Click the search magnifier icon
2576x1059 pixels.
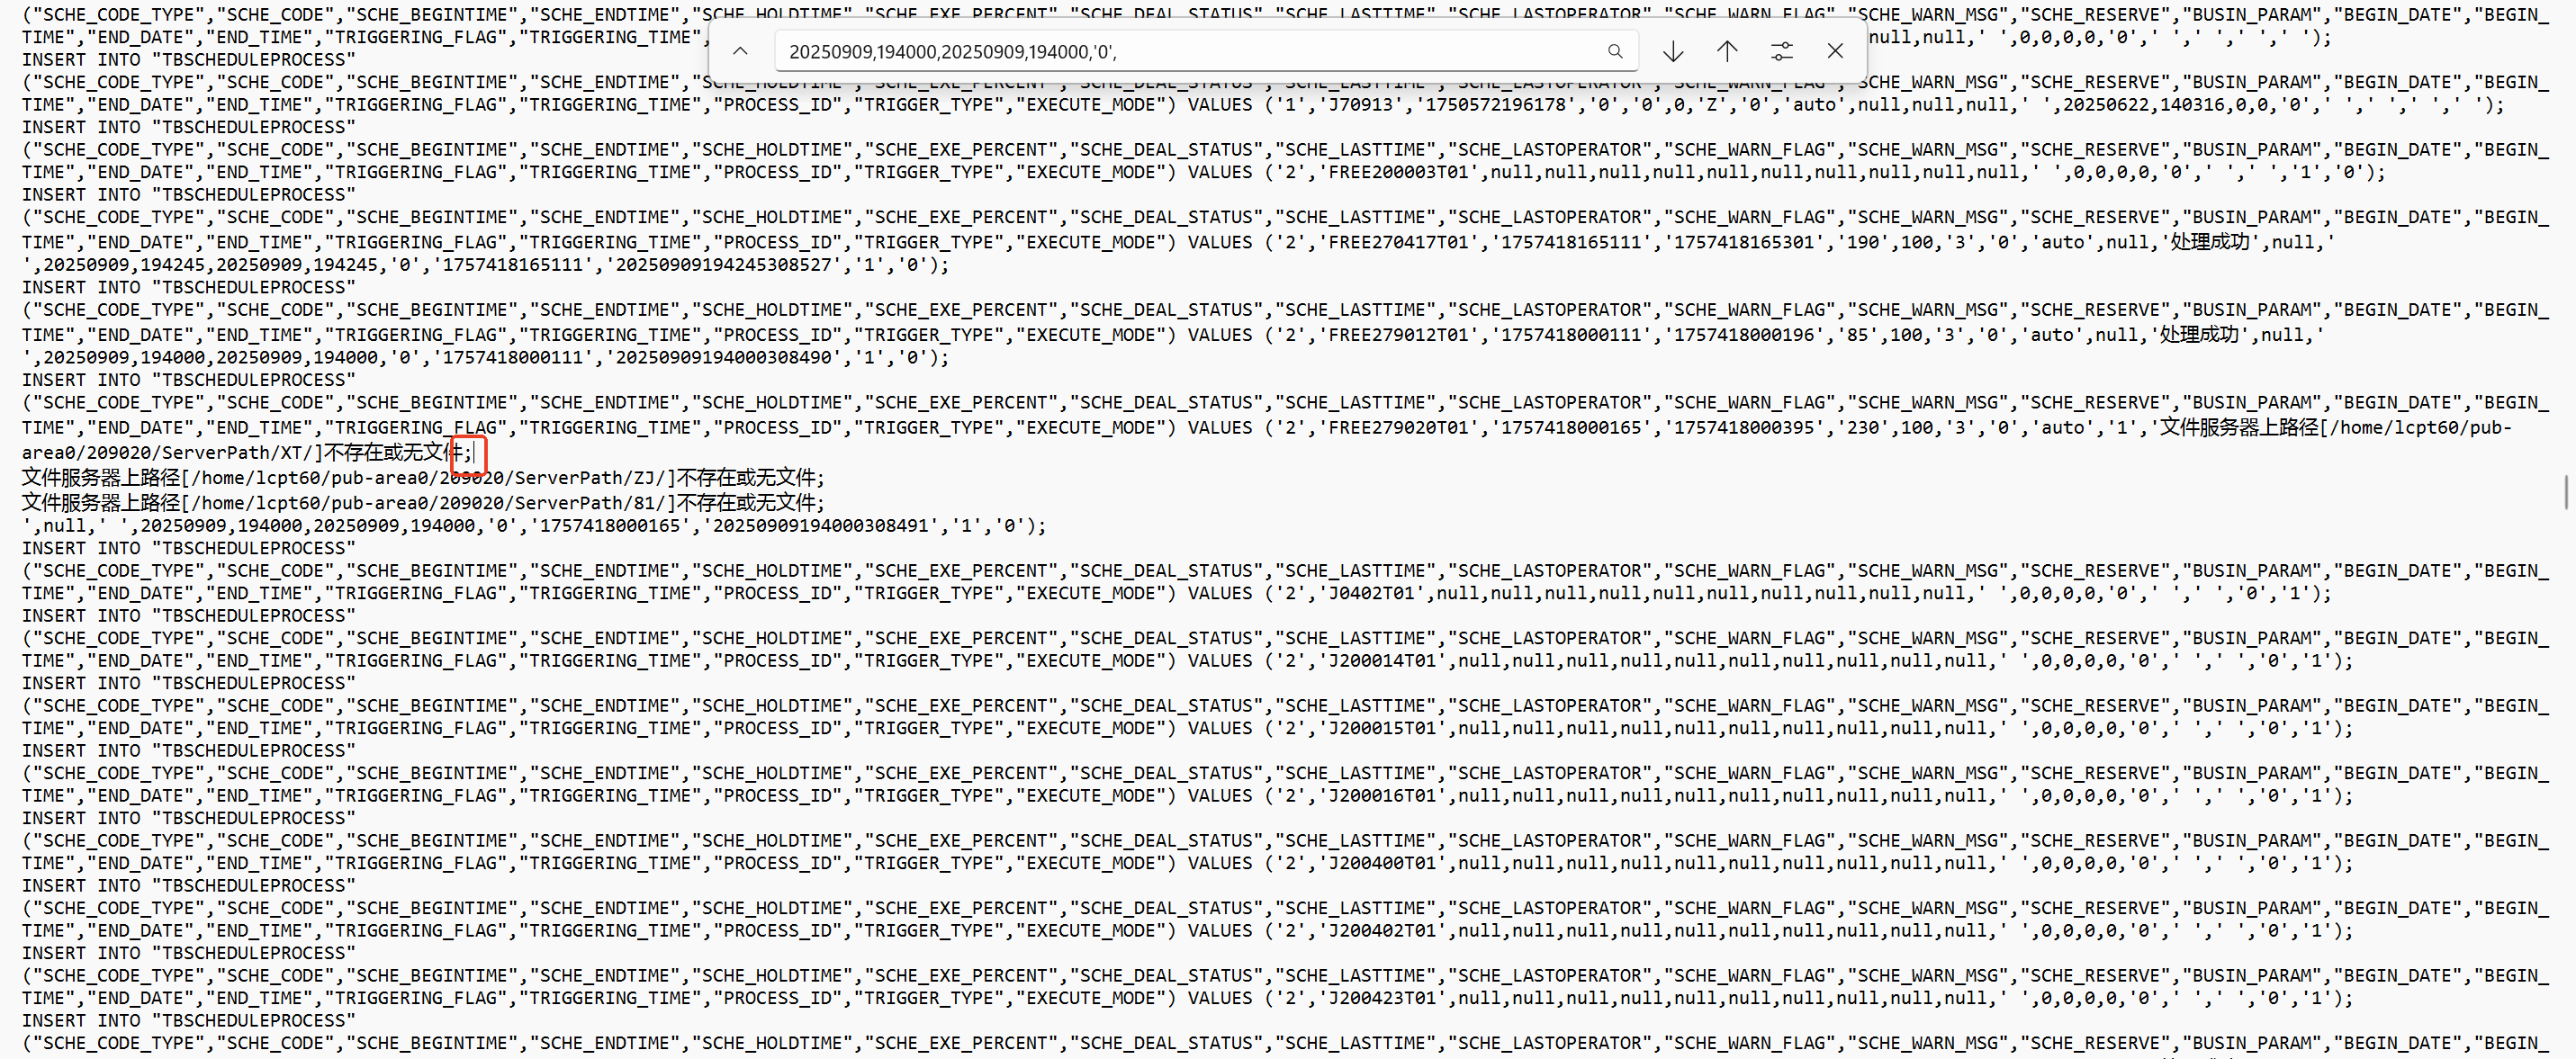1614,51
